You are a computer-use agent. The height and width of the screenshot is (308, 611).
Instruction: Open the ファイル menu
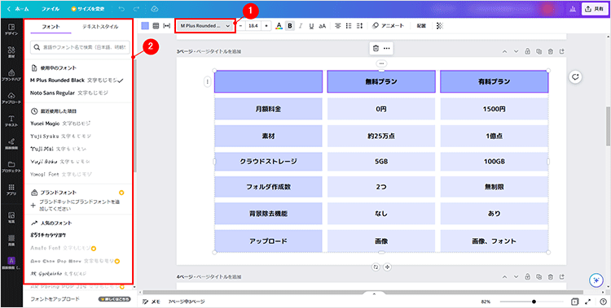(x=51, y=9)
